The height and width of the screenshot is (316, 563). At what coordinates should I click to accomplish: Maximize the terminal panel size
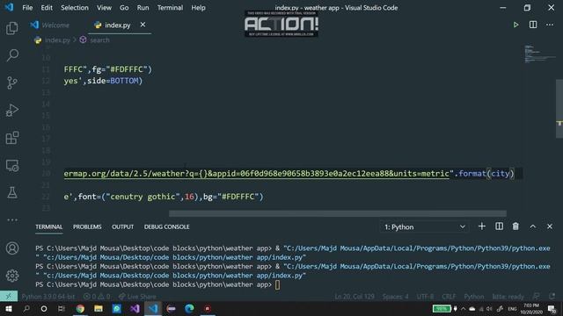pos(532,226)
